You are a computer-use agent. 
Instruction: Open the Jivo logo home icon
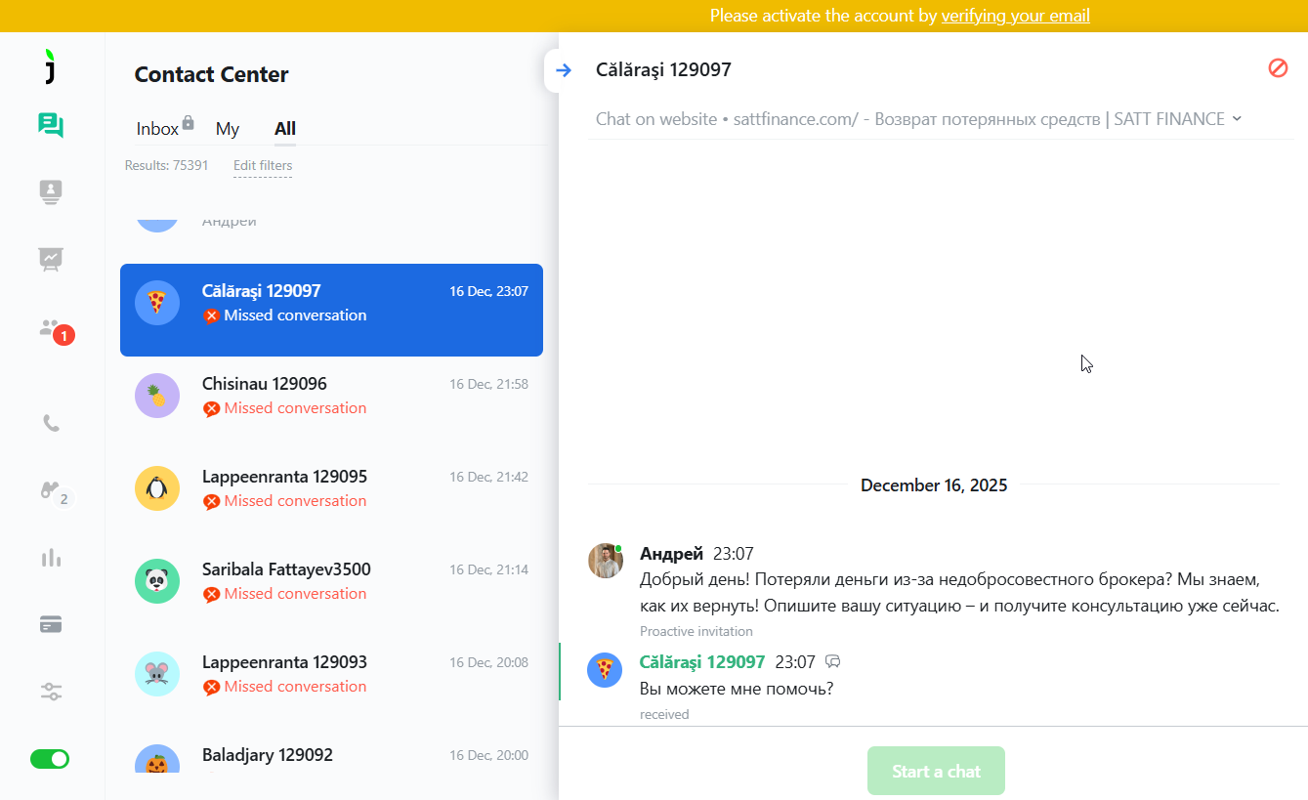51,66
